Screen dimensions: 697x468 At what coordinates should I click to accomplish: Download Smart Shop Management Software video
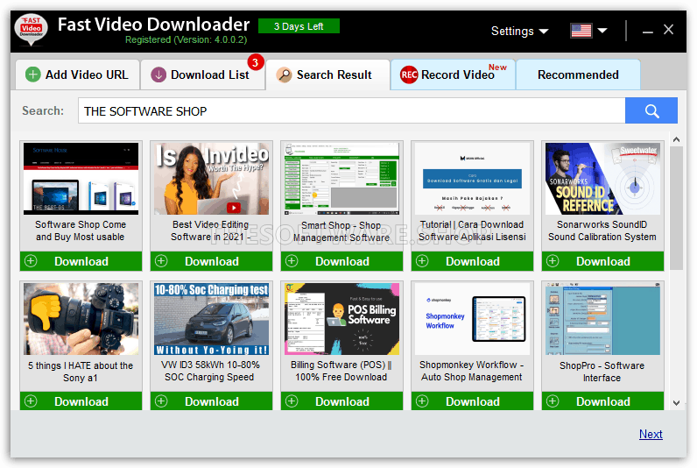coord(341,261)
